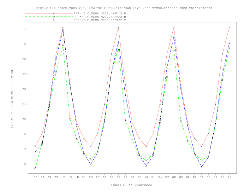The width and height of the screenshot is (250, 193).
Task: Click the green circle data point at hour 00
Action: coord(35,168)
